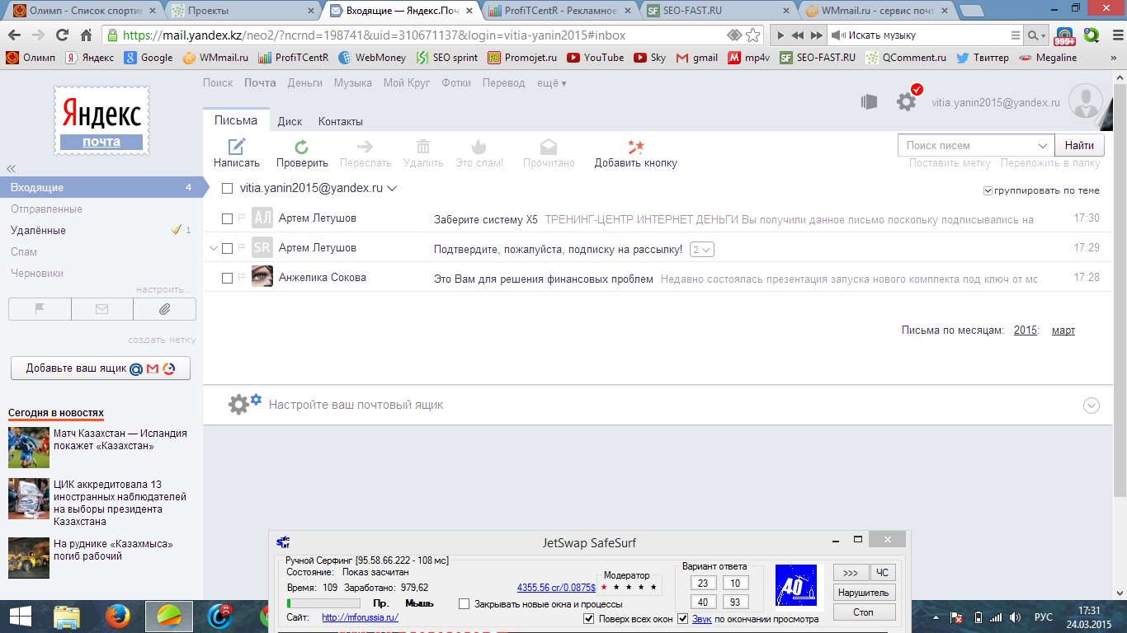This screenshot has height=633, width=1127.
Task: Collapse the left sidebar with double chevron
Action: click(12, 168)
